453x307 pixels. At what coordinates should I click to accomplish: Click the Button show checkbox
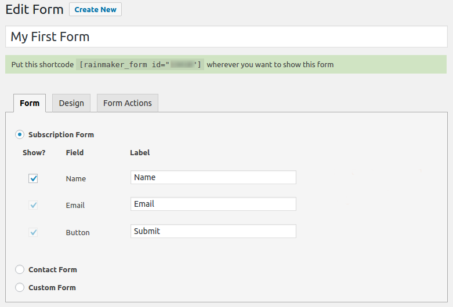tap(33, 232)
